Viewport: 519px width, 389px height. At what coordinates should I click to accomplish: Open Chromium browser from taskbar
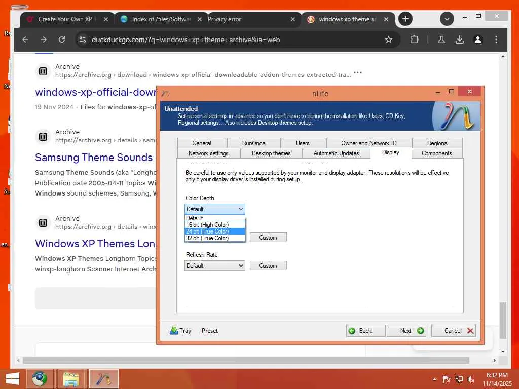point(40,379)
